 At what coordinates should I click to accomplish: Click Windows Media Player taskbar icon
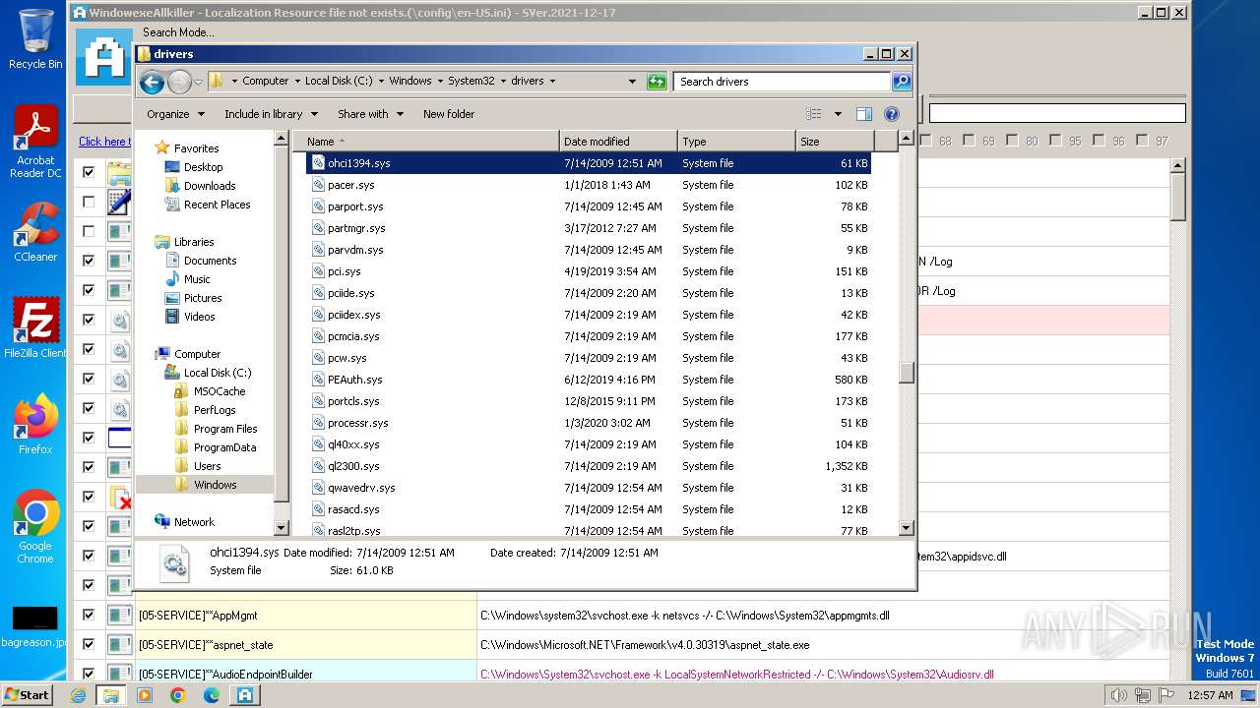pos(145,695)
